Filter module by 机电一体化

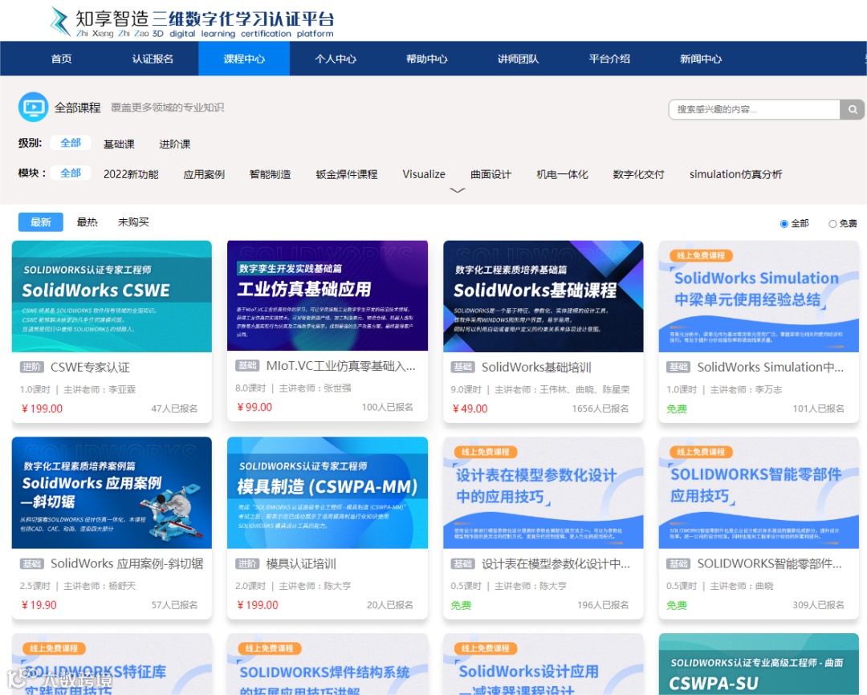pyautogui.click(x=562, y=174)
